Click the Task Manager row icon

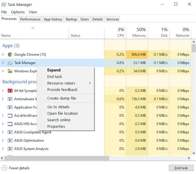(x=10, y=63)
